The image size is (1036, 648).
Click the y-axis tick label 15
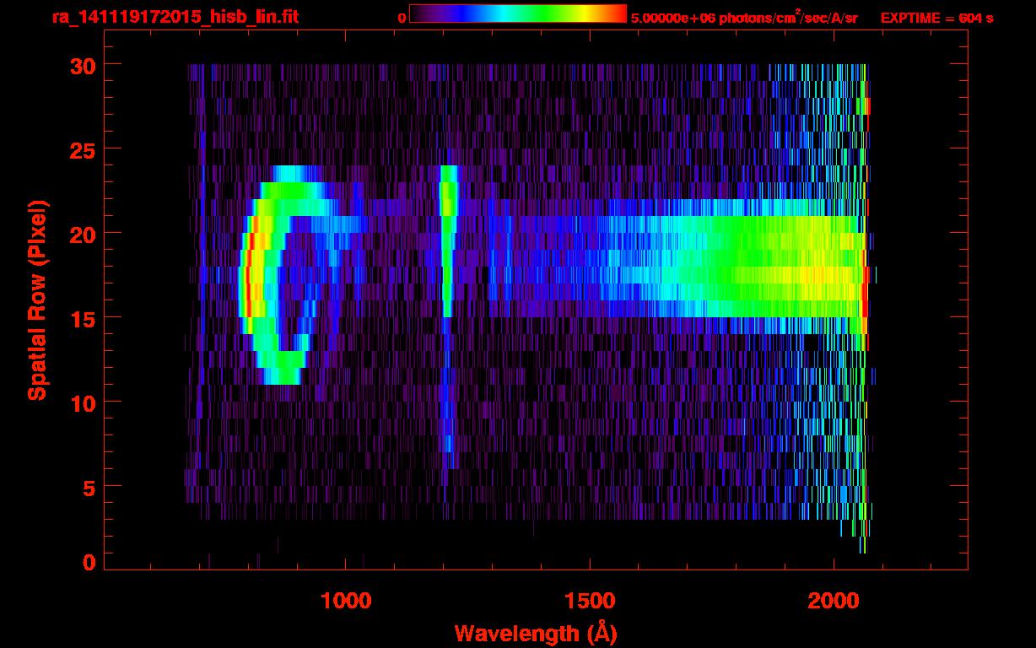81,318
